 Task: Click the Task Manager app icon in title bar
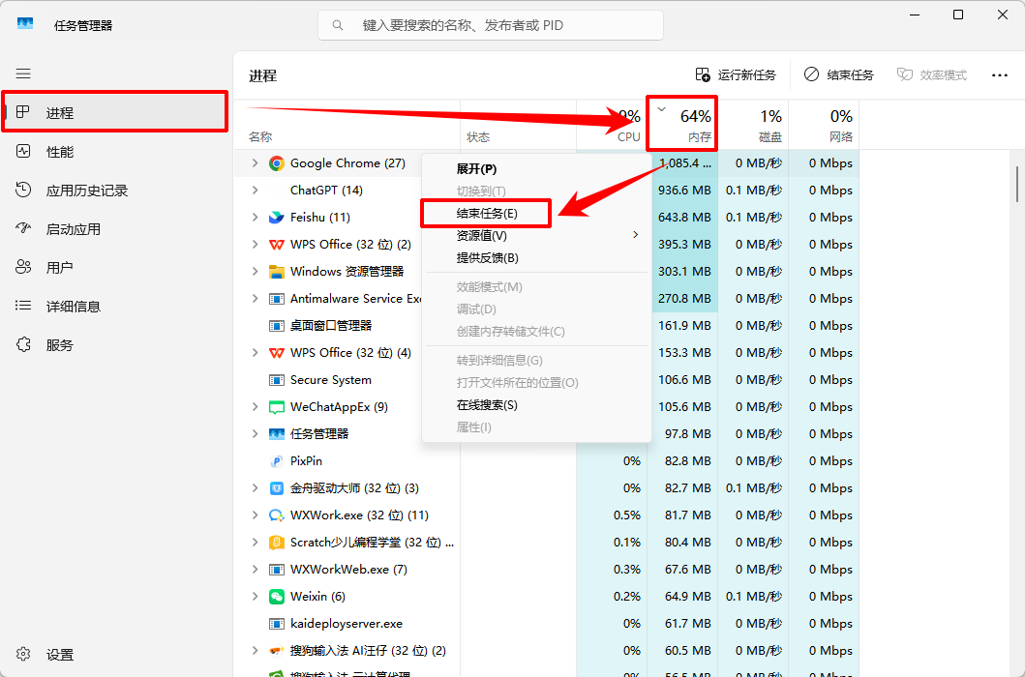25,25
